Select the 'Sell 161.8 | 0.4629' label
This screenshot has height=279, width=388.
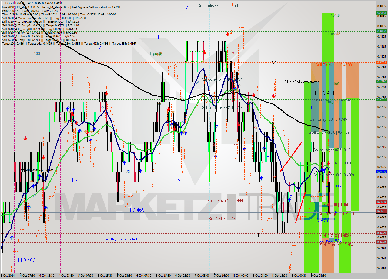coord(336,236)
